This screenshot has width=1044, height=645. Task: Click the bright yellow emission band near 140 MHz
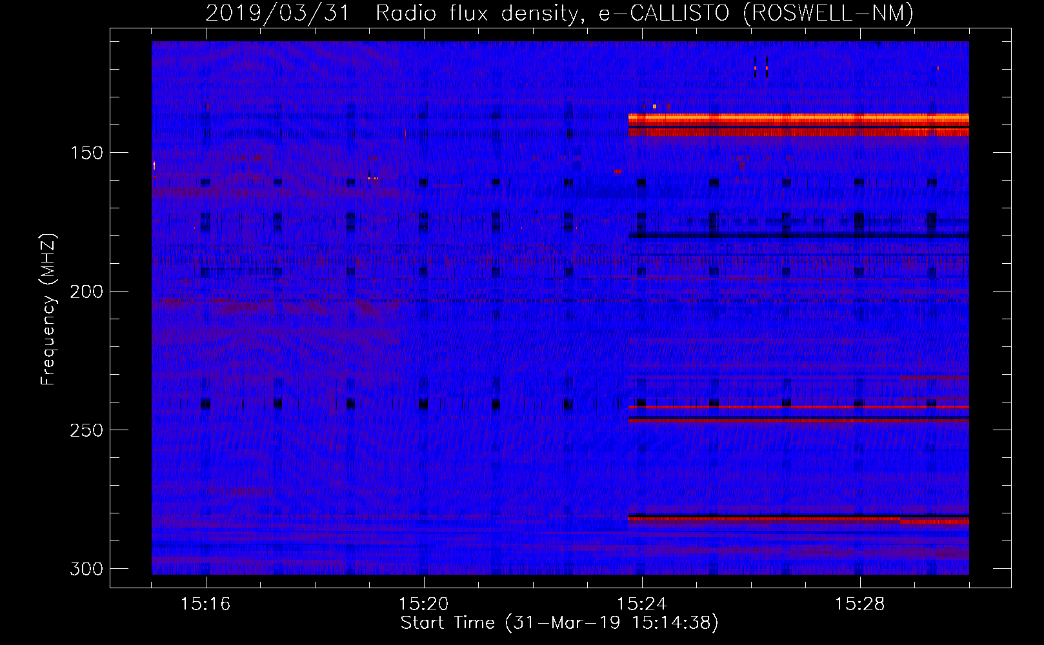(799, 119)
